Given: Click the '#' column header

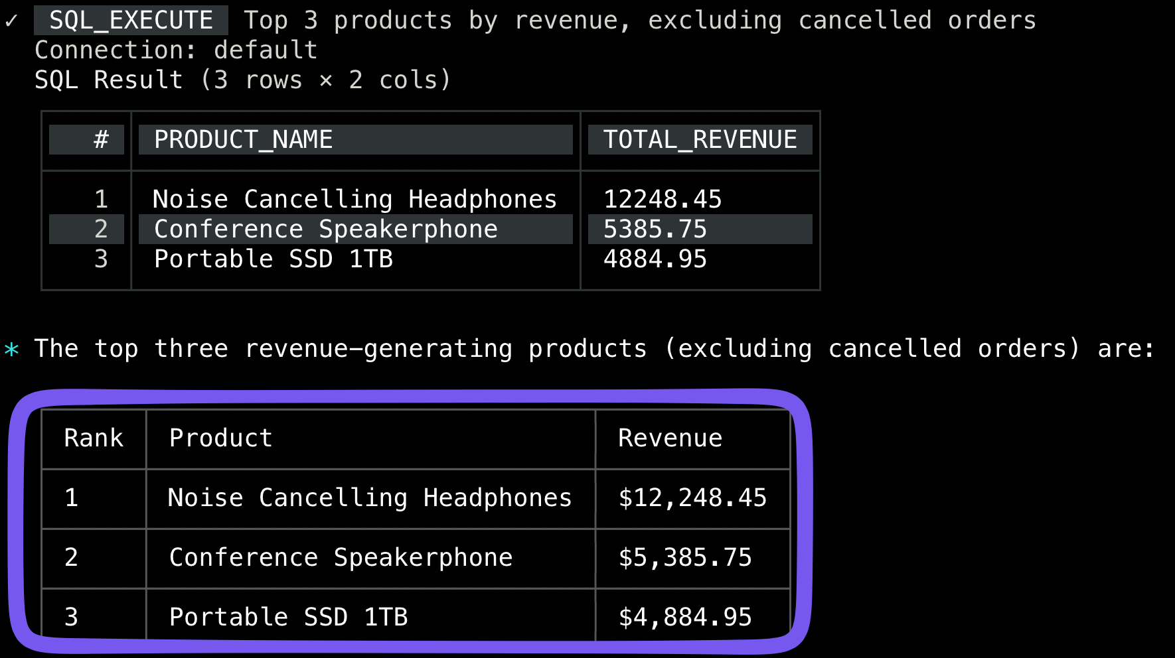Looking at the screenshot, I should click(87, 139).
